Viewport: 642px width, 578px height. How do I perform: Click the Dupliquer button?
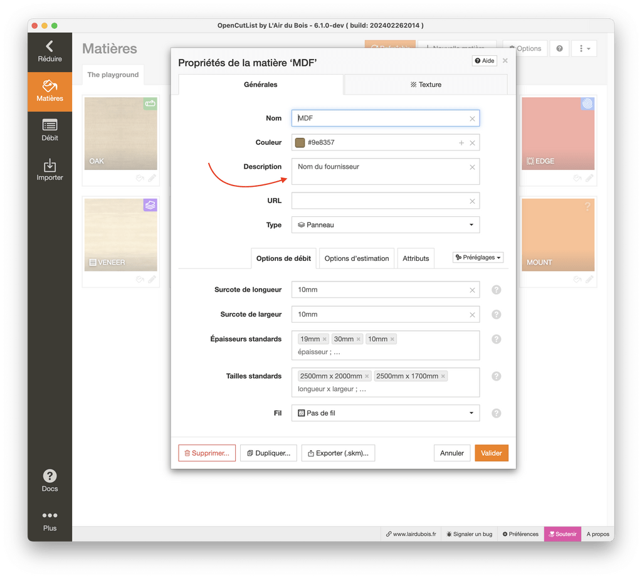[x=268, y=453]
